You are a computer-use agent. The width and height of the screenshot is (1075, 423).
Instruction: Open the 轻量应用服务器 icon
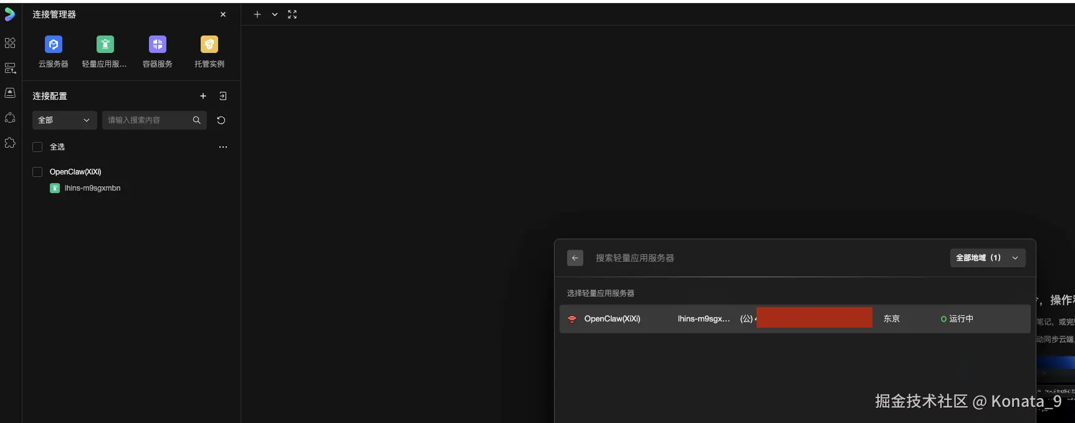click(x=105, y=44)
